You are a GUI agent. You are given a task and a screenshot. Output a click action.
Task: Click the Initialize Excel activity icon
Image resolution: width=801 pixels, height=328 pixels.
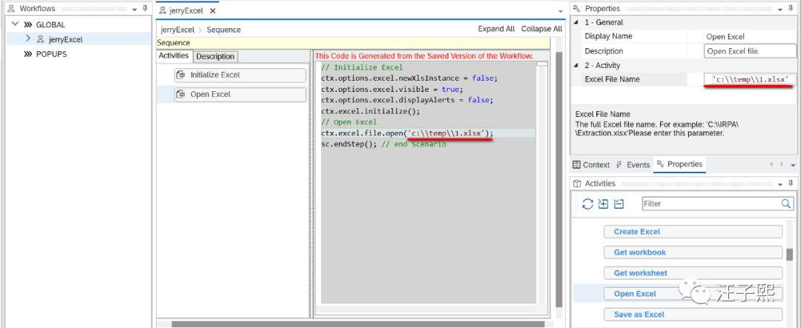coord(181,75)
